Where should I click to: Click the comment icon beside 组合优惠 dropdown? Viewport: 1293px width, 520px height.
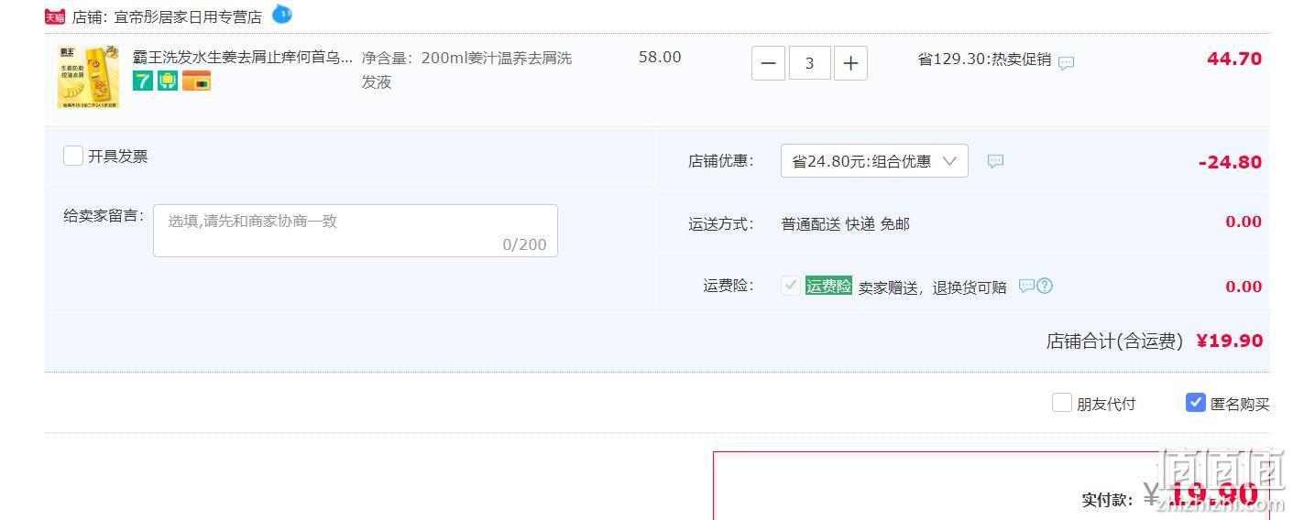pyautogui.click(x=995, y=161)
